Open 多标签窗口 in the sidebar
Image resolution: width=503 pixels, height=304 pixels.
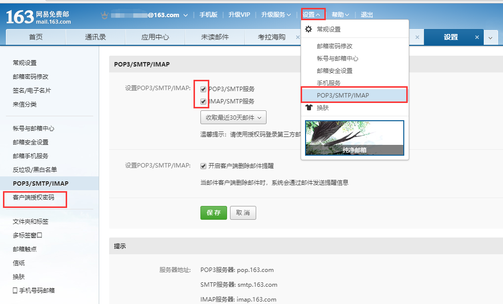[x=28, y=235]
